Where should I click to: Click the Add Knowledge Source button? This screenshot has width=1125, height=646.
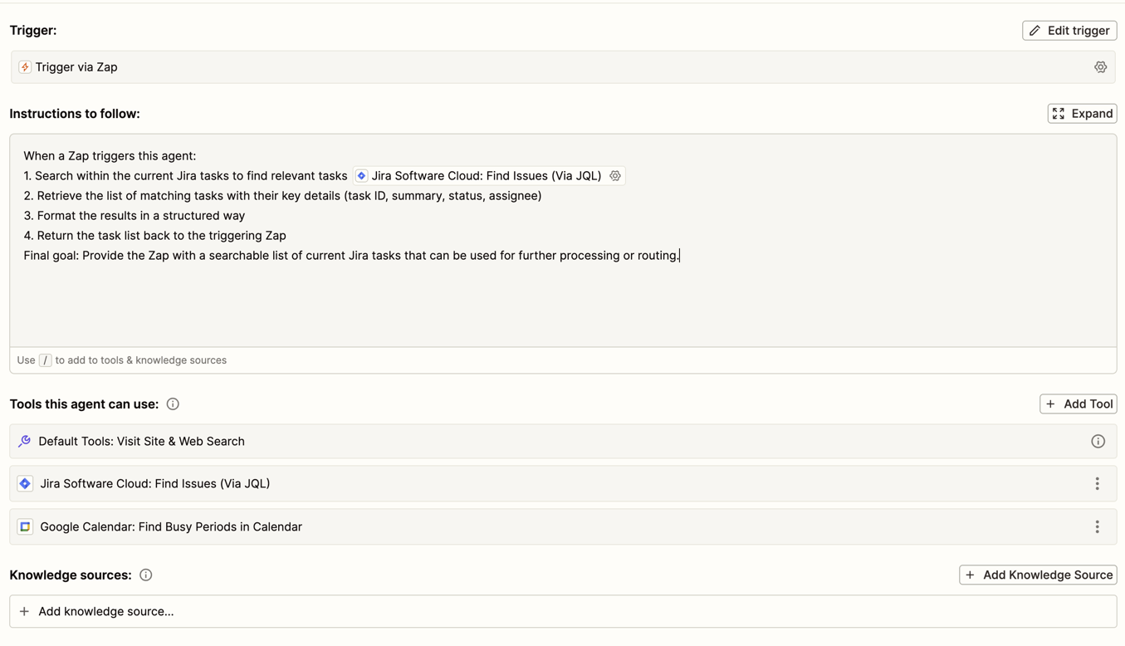pyautogui.click(x=1038, y=575)
